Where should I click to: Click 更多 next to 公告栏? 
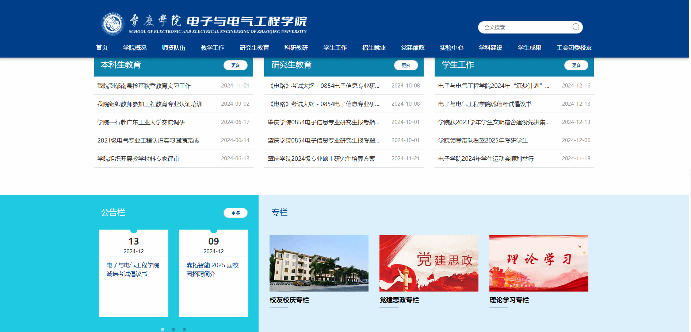pos(235,213)
